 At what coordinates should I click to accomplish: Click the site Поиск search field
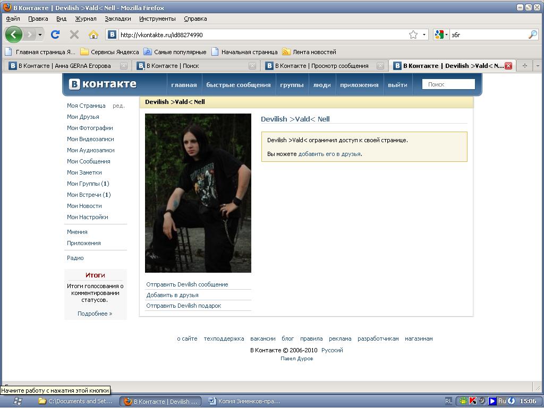click(448, 84)
